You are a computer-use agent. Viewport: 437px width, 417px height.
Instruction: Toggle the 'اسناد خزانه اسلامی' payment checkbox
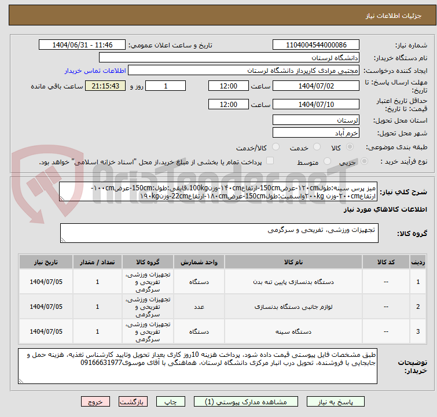pos(270,162)
